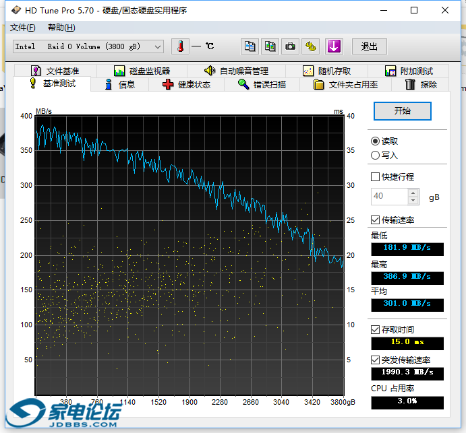Open the 自动噪音管理 tab
This screenshot has width=466, height=433.
(x=236, y=71)
